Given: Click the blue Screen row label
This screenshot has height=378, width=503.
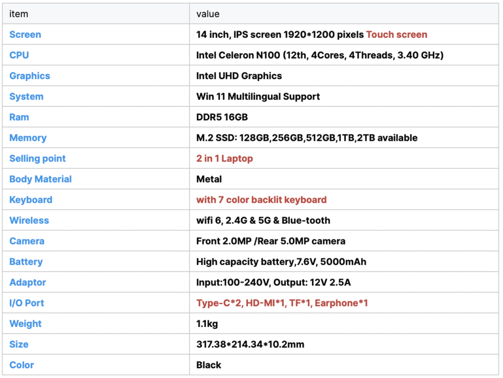Looking at the screenshot, I should coord(25,35).
